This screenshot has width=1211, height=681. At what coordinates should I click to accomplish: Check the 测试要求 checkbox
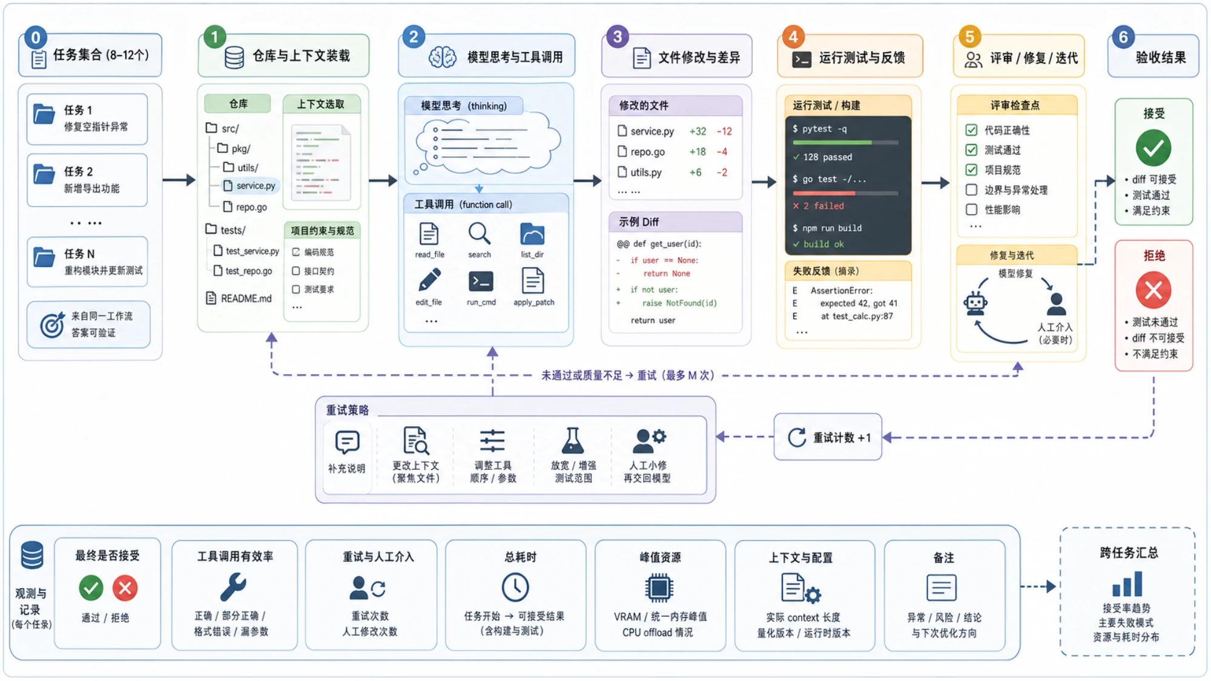point(296,289)
